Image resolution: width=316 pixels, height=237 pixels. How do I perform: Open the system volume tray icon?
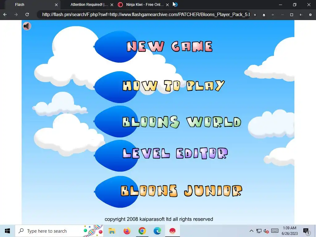pyautogui.click(x=266, y=231)
